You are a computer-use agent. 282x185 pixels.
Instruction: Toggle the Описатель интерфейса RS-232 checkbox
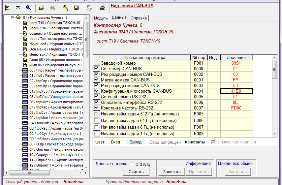tap(97, 102)
